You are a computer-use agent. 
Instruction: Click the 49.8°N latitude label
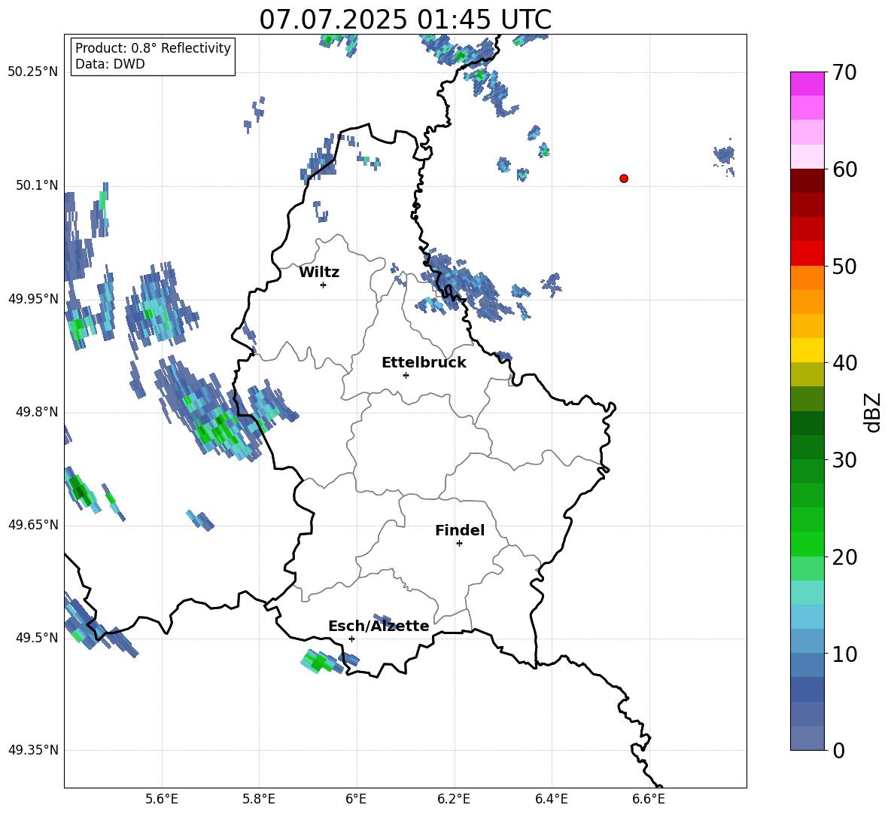click(37, 412)
